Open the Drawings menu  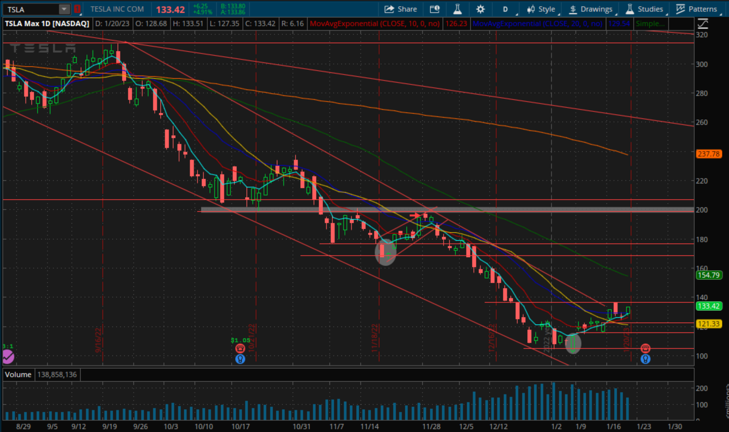[591, 9]
